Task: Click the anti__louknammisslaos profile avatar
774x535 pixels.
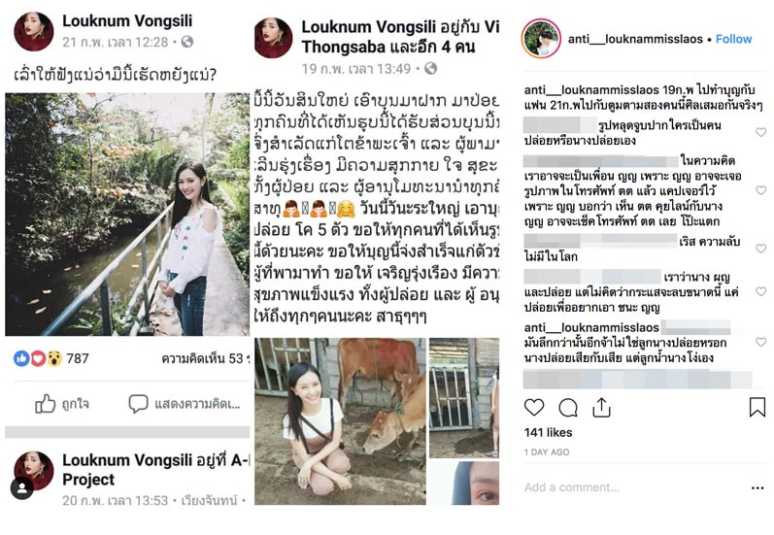Action: tap(541, 39)
